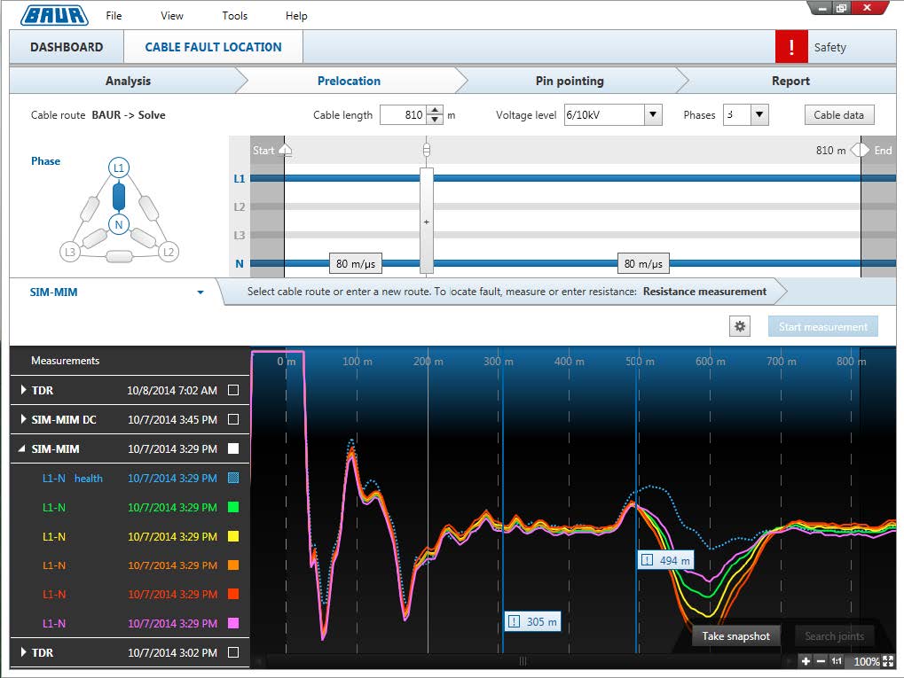
Task: Toggle the L1-N health trace visibility
Action: (x=234, y=478)
